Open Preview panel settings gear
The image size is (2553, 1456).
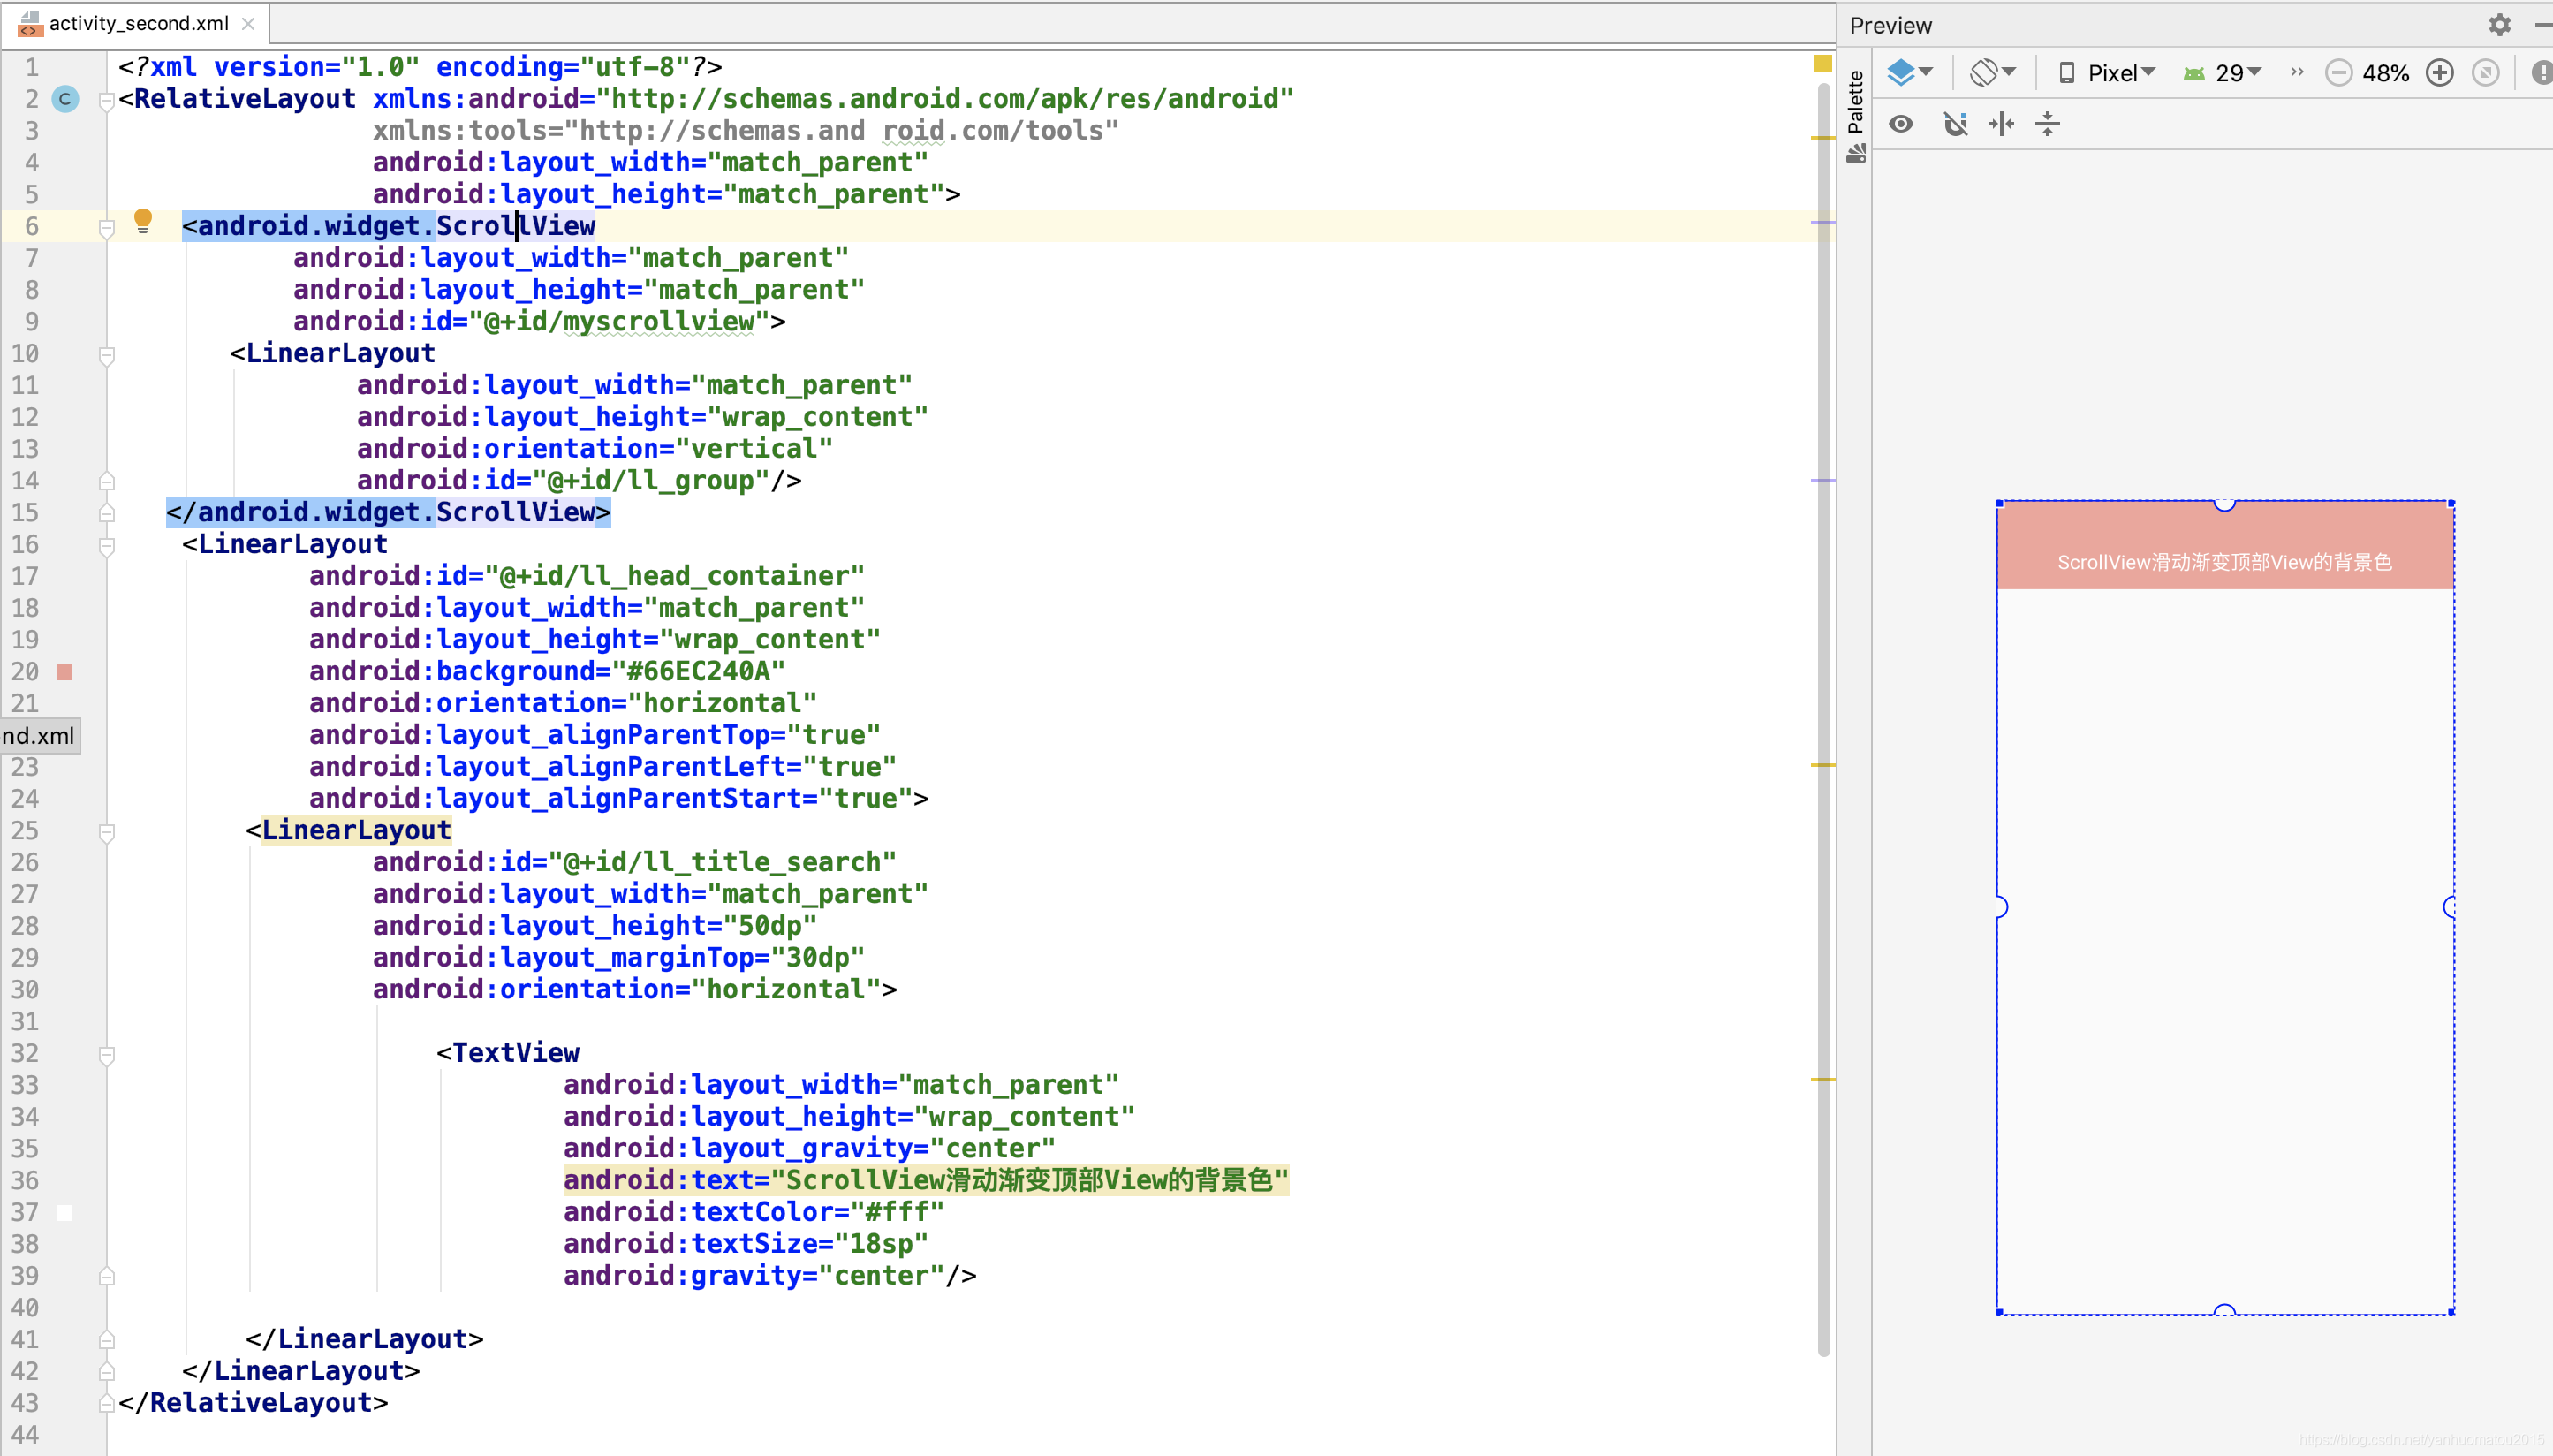pyautogui.click(x=2499, y=25)
